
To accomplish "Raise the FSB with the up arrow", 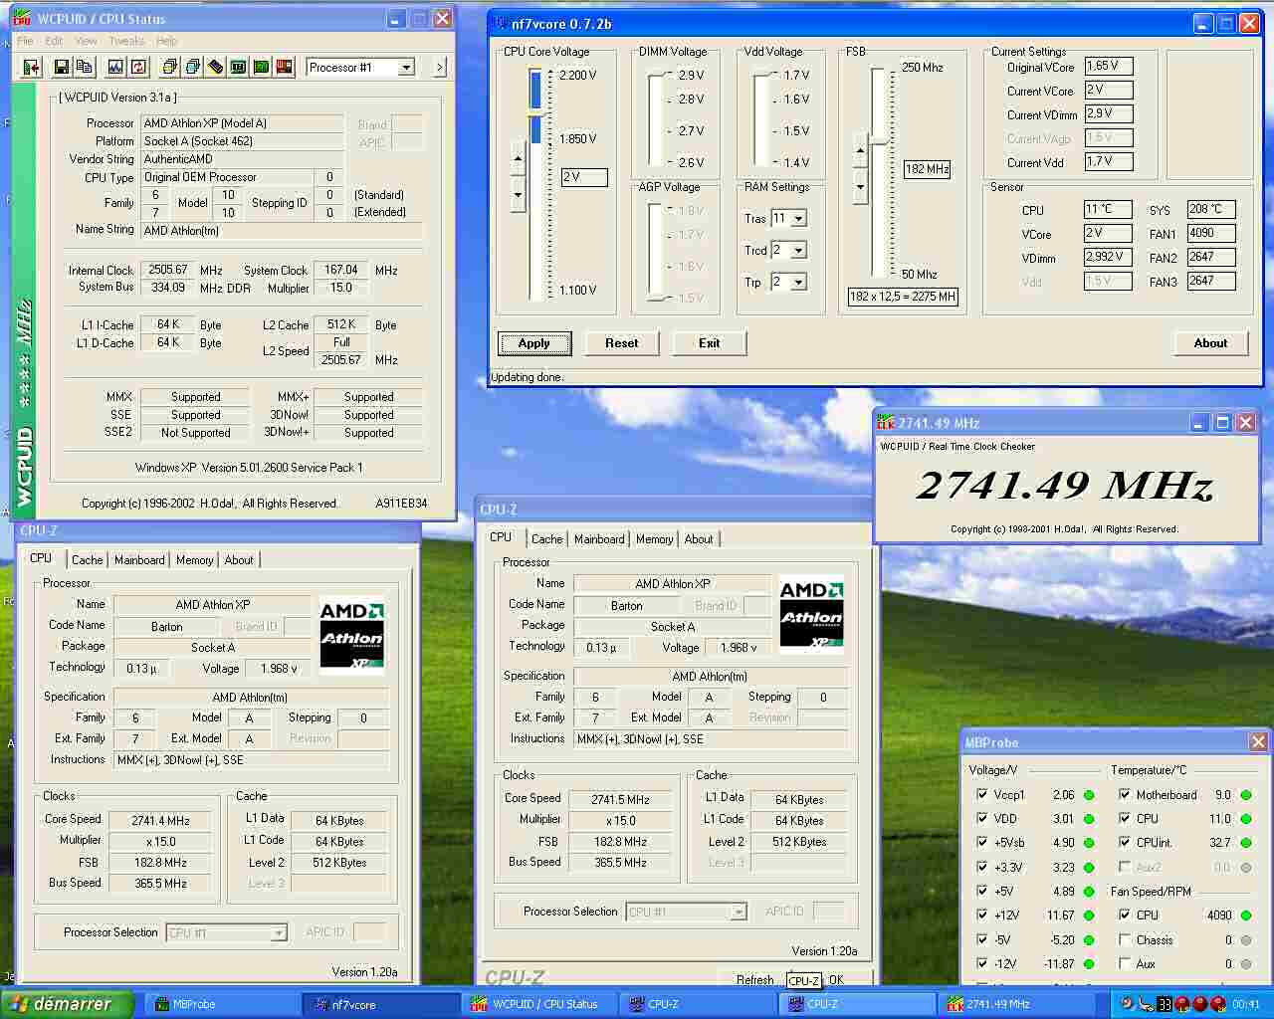I will click(x=860, y=151).
